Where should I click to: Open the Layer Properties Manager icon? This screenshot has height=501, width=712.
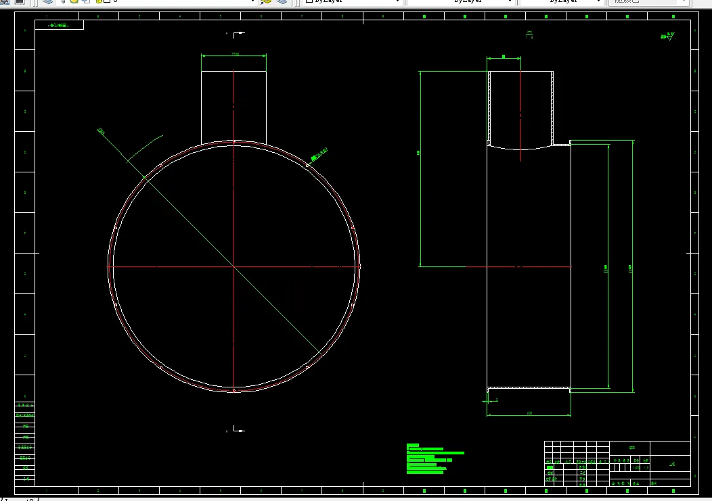pos(47,2)
